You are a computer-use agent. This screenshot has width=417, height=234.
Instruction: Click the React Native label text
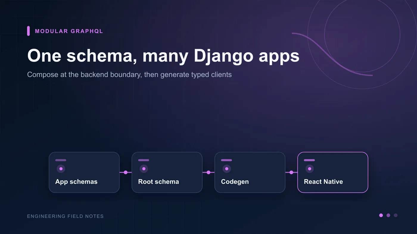pos(323,182)
